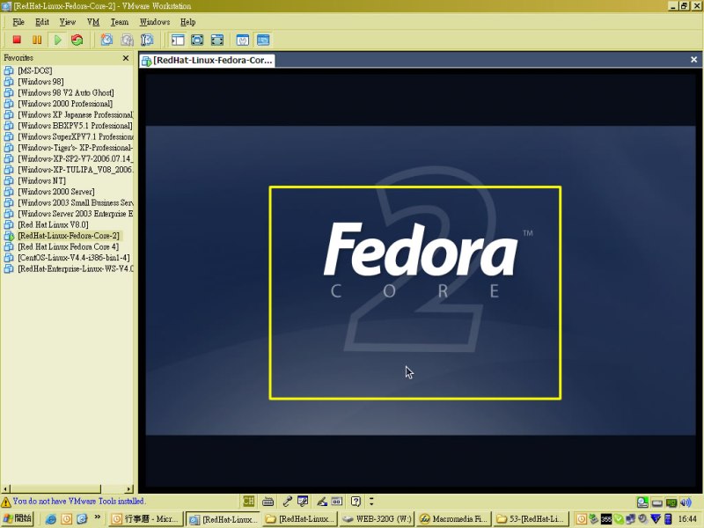Launch Internet Explorer from Quick Launch
This screenshot has height=528, width=704.
51,519
